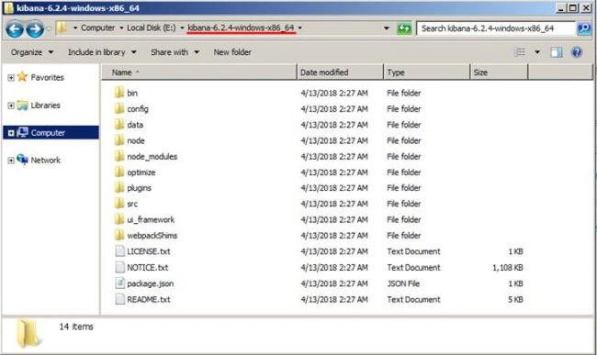Select the 'LICENSE.txt' file name
This screenshot has height=355, width=597.
click(x=149, y=251)
